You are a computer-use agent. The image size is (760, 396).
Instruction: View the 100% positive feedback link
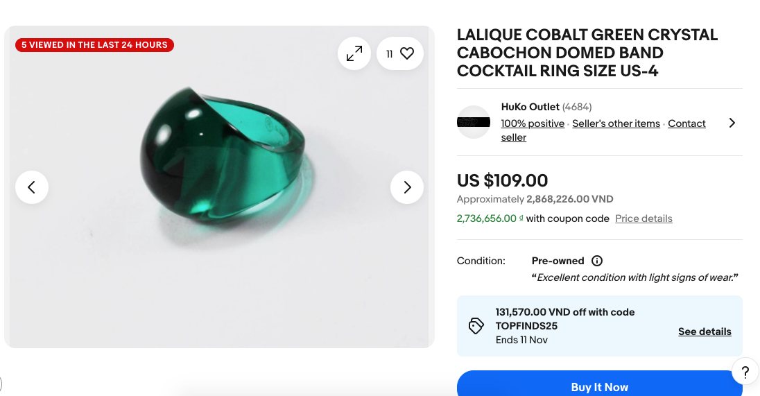click(x=533, y=123)
